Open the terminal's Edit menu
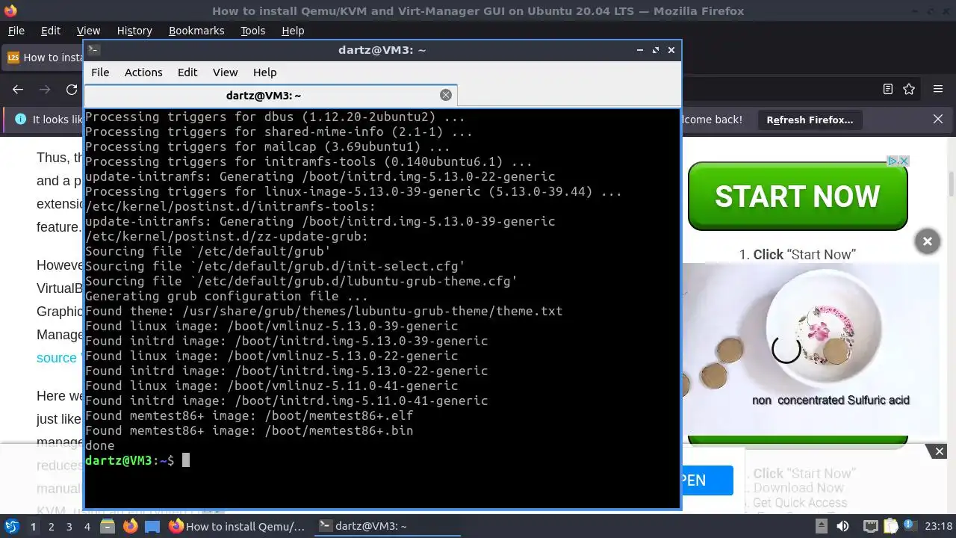Image resolution: width=956 pixels, height=538 pixels. pyautogui.click(x=187, y=72)
